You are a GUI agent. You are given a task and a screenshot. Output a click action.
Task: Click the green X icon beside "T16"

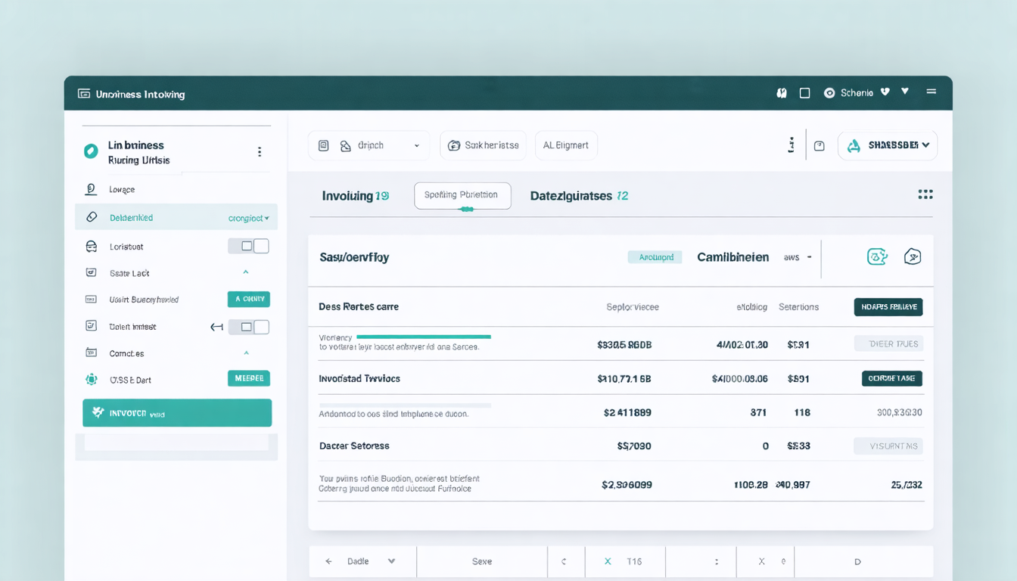click(x=607, y=561)
